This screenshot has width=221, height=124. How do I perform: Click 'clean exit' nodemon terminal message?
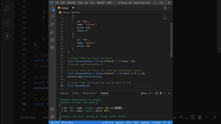(93, 116)
